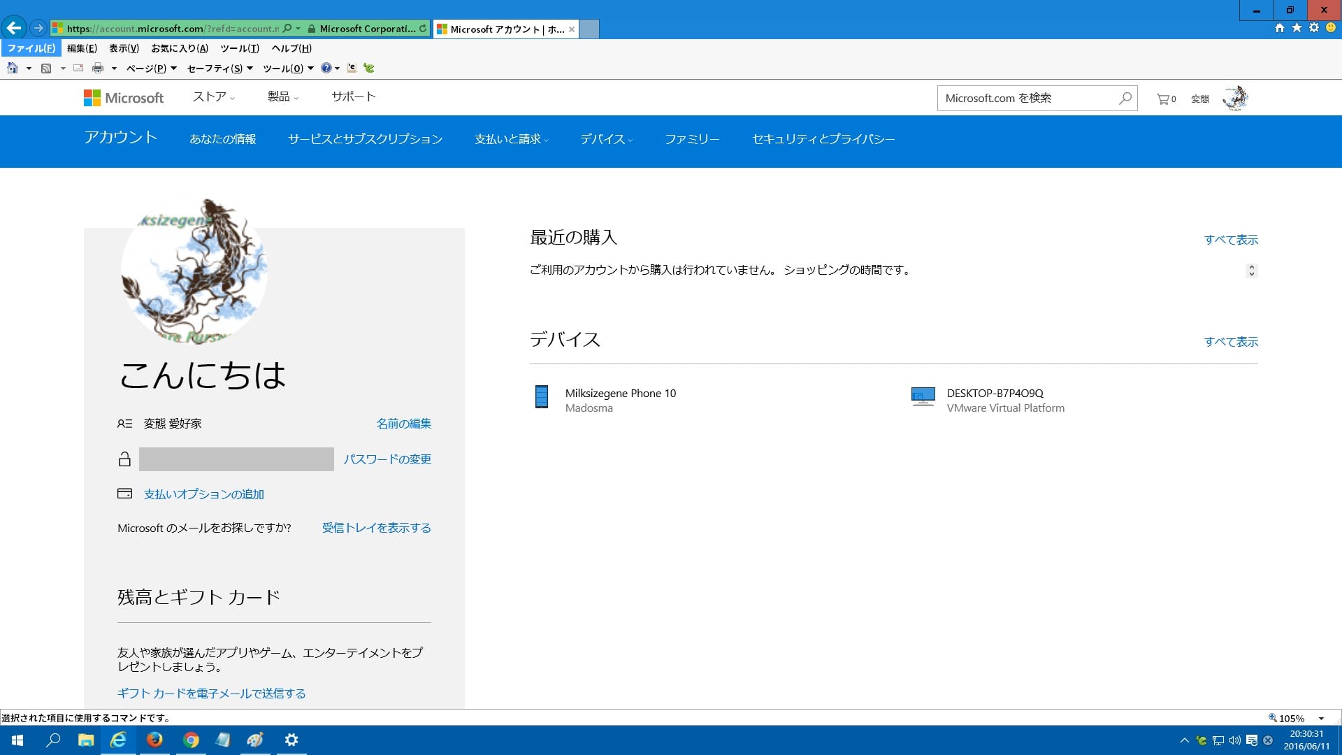This screenshot has height=755, width=1342.
Task: Open the Windows Start button
Action: click(x=17, y=740)
